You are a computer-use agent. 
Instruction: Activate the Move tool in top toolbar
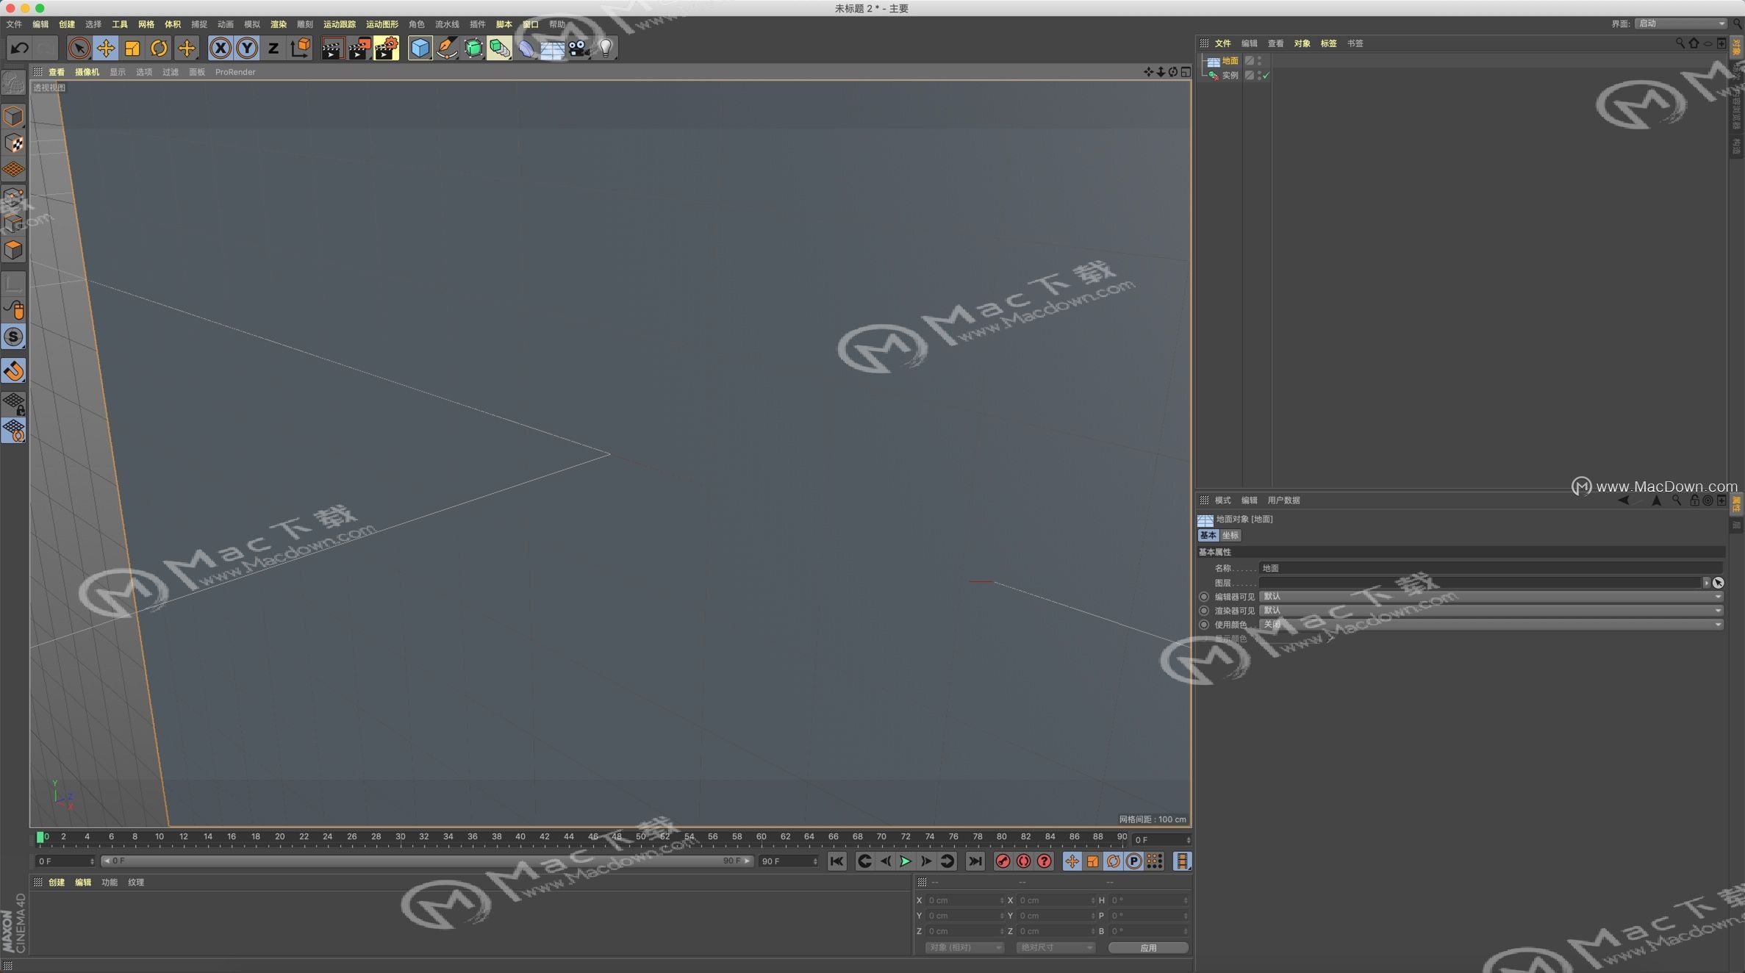pos(106,49)
